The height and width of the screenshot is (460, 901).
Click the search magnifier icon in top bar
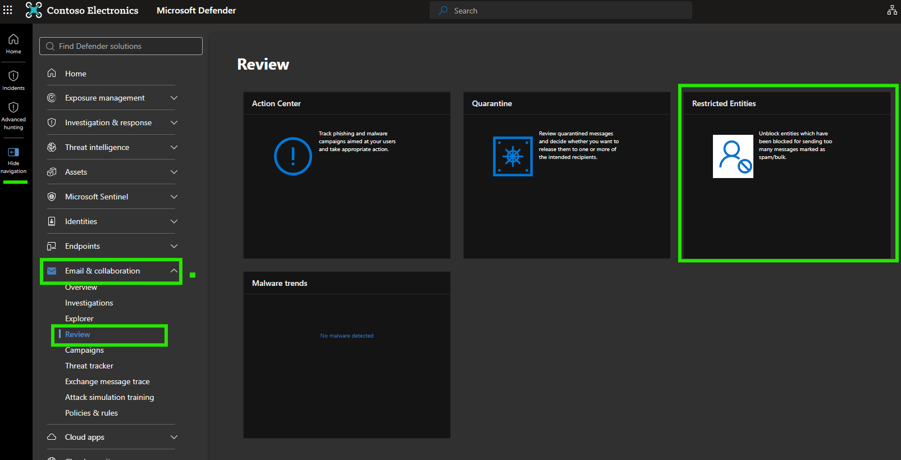(x=443, y=10)
